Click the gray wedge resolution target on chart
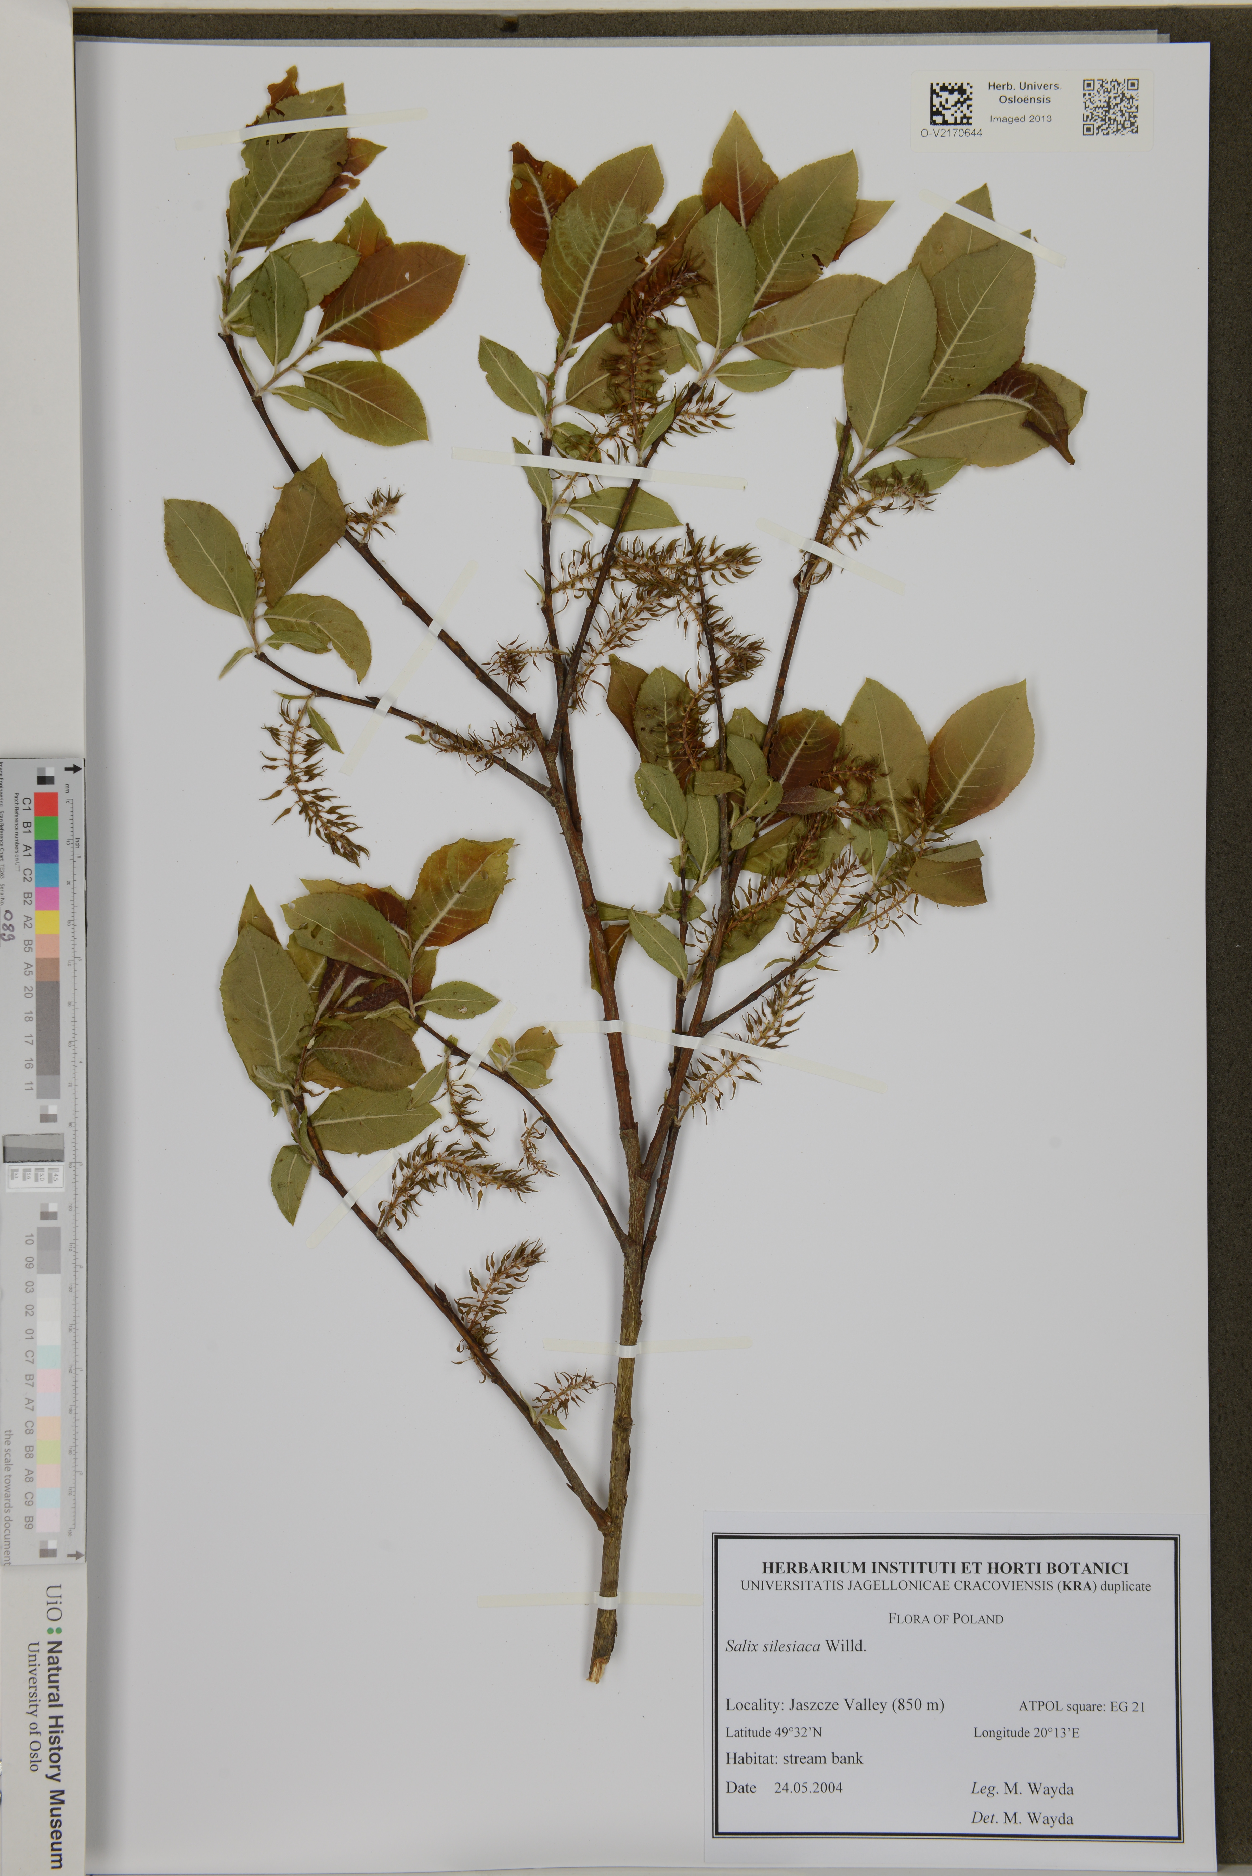This screenshot has width=1252, height=1876. click(x=34, y=1148)
